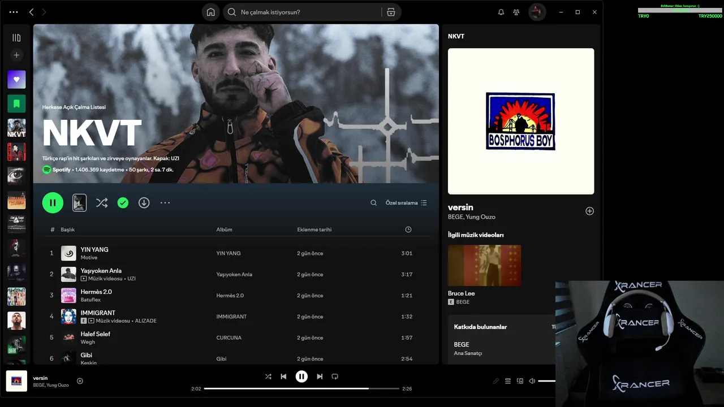
Task: Seek on the song progress bar
Action: (301, 389)
